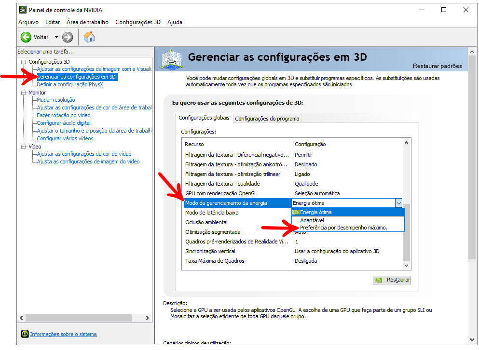479x350 pixels.
Task: Click the power management combo box arrow
Action: (398, 203)
